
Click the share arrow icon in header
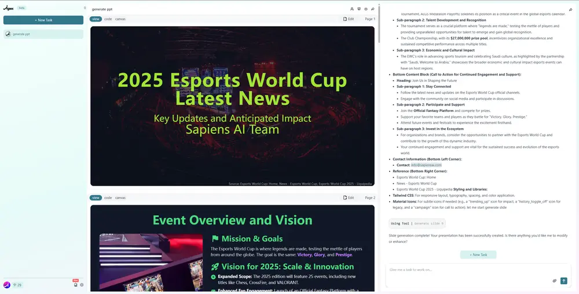[373, 9]
